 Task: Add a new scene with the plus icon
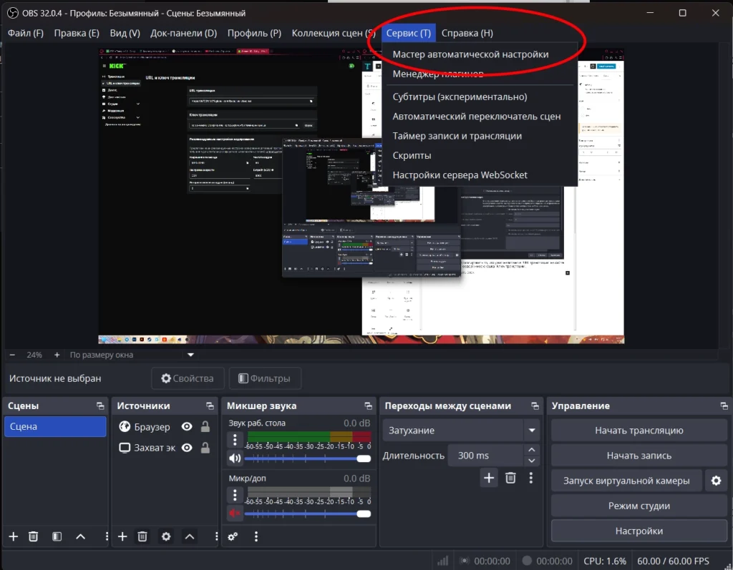[x=13, y=536]
